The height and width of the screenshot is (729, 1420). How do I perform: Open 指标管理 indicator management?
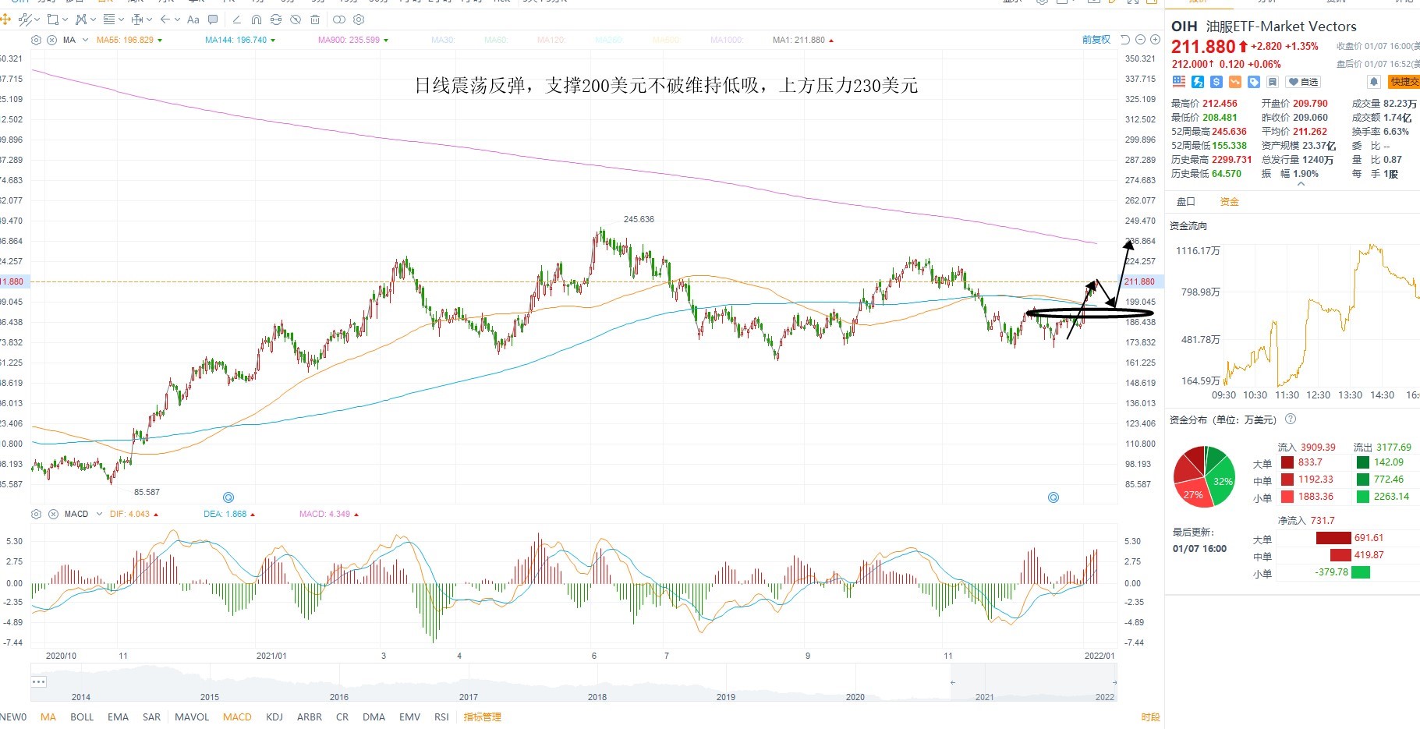coord(483,717)
